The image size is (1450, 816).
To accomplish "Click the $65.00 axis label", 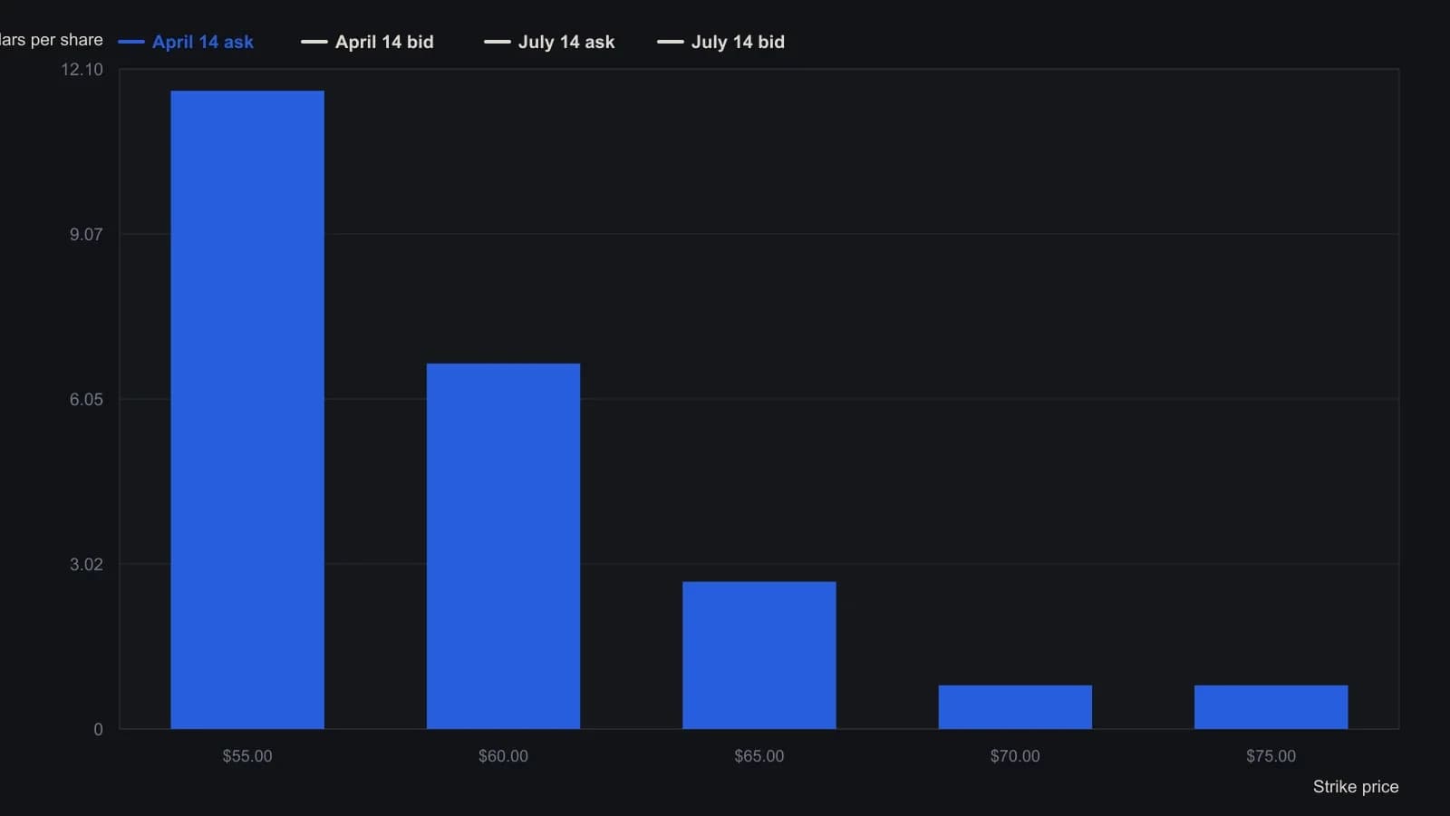I will (759, 756).
